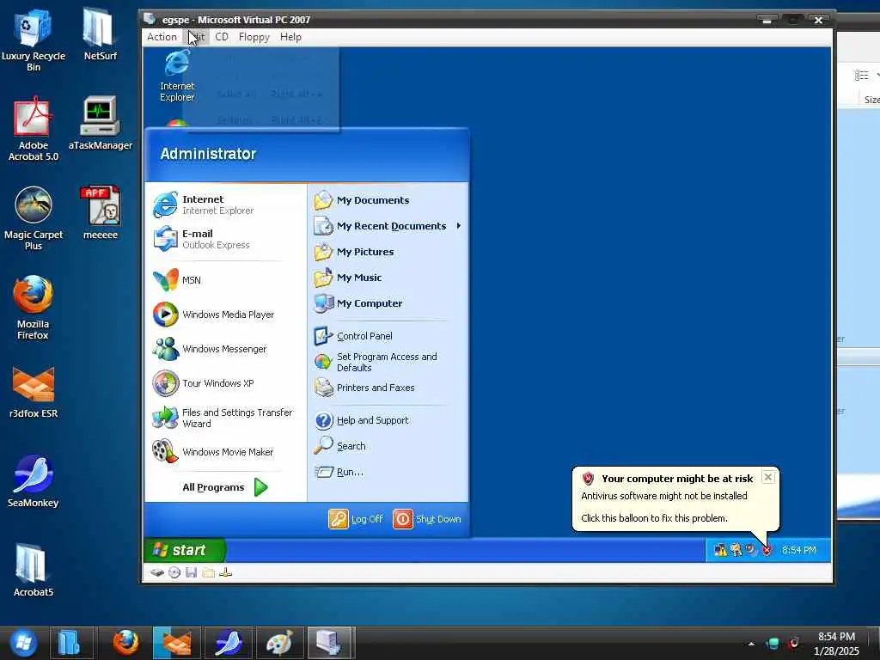Click the network adapter status icon
880x660 pixels.
pos(226,572)
